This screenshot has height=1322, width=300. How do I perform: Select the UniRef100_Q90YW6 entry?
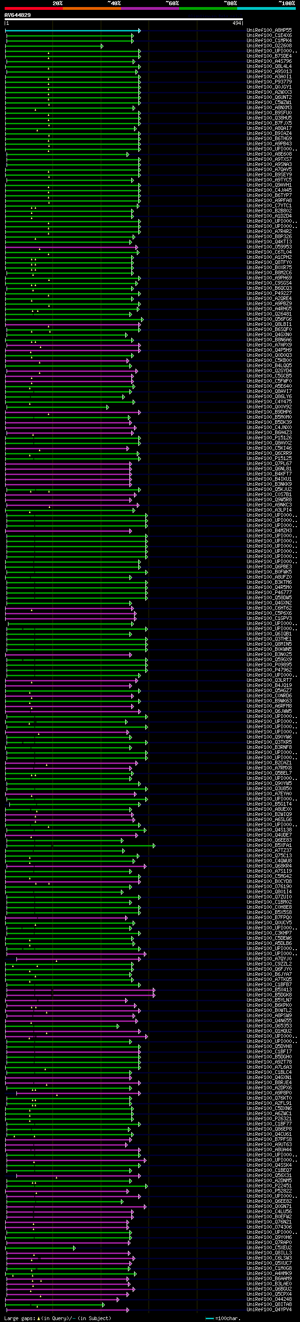point(269,737)
